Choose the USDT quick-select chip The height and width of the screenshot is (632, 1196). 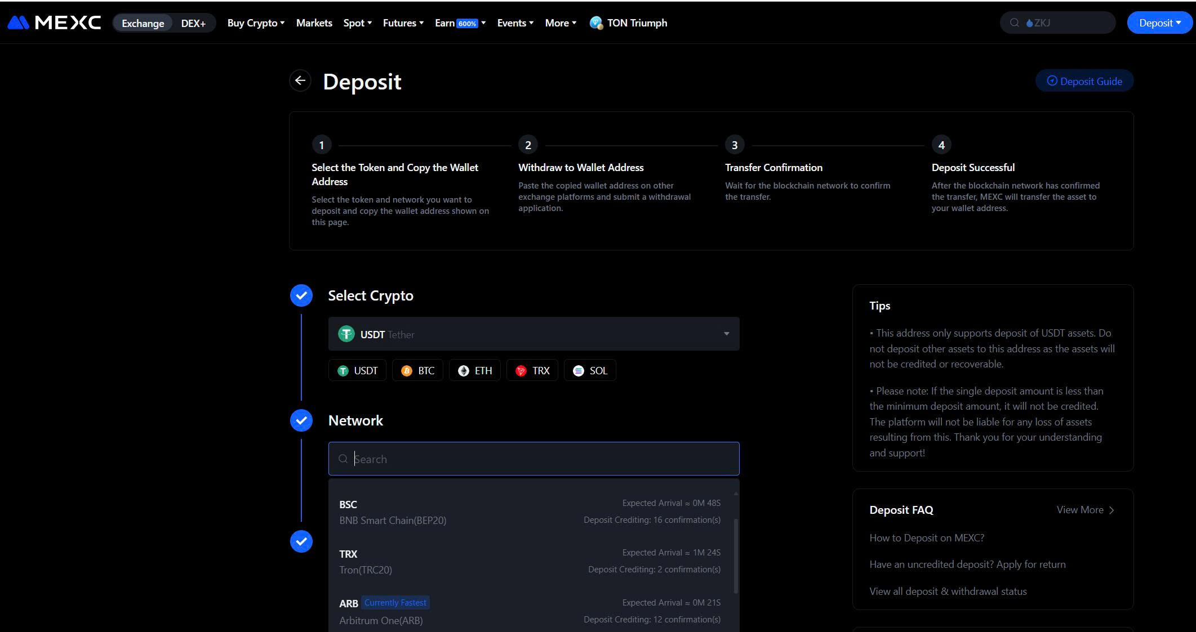pos(357,370)
